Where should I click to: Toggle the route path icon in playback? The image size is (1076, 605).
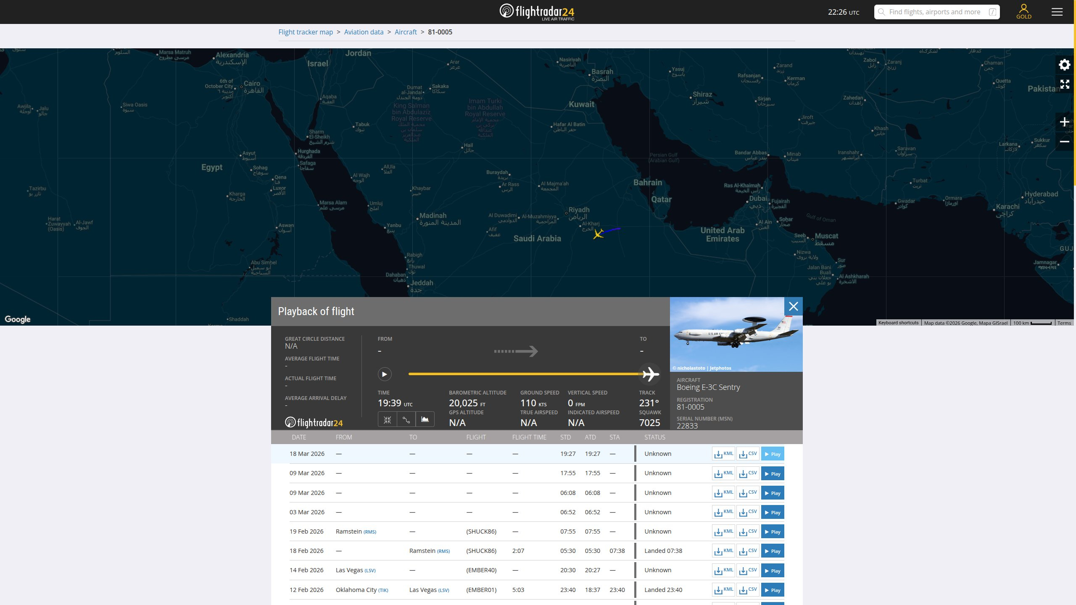pos(406,419)
